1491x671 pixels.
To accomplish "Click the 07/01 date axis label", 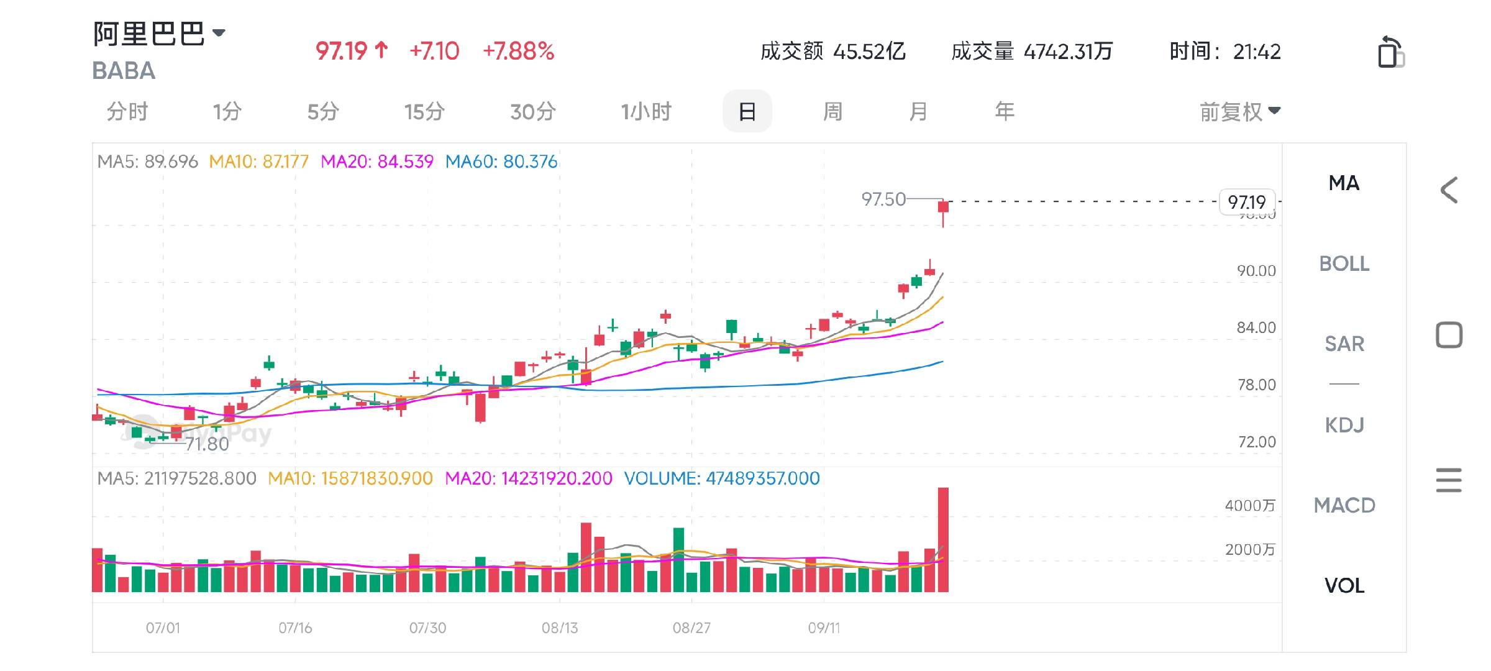I will click(x=163, y=628).
